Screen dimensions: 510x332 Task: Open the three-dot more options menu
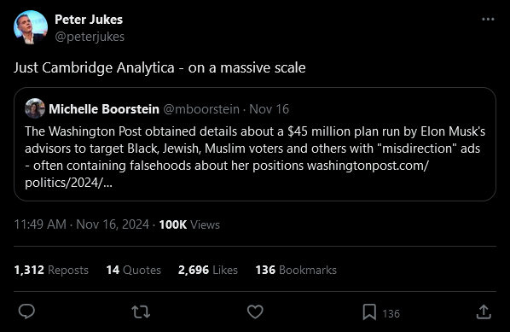point(488,20)
